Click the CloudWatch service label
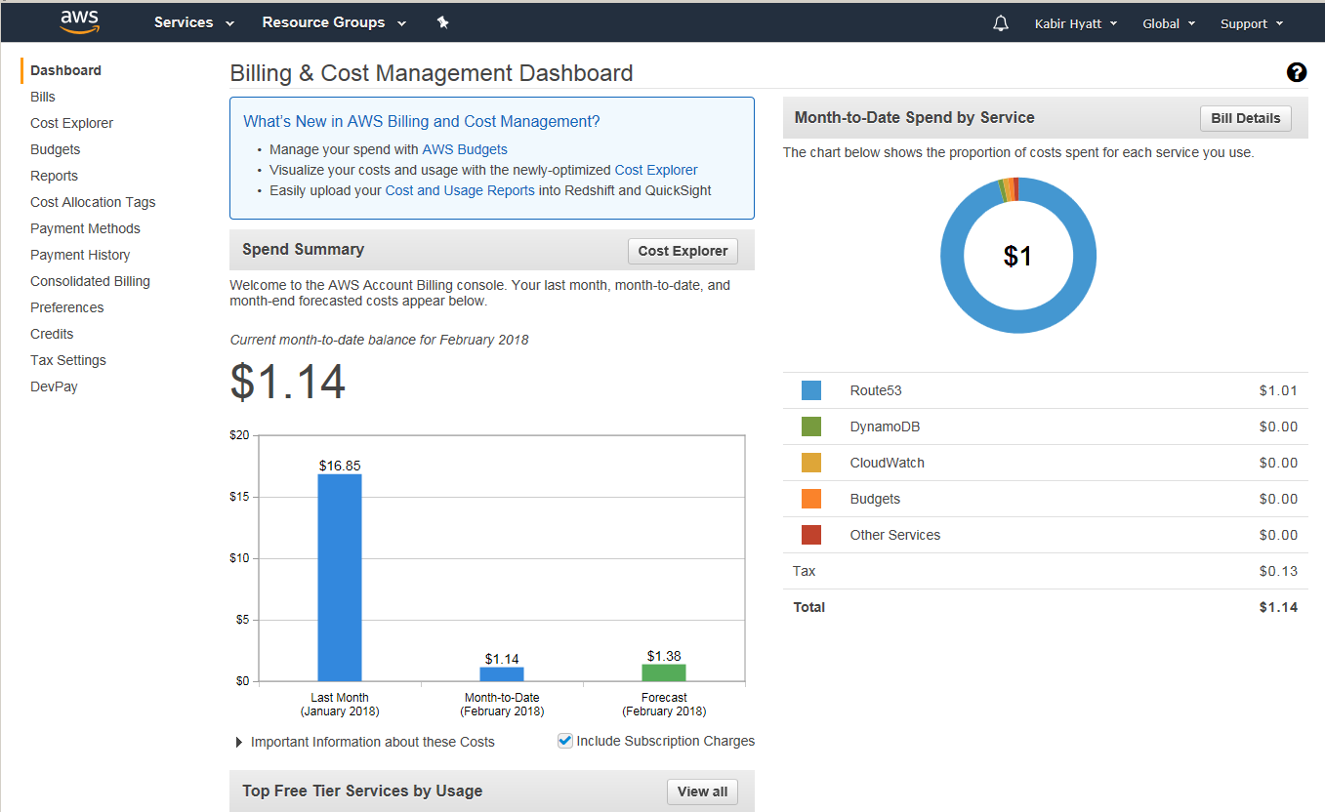 [x=887, y=463]
